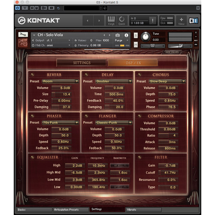
Task: Click the Equalizer High gain 2.2dB field
Action: tap(75, 166)
